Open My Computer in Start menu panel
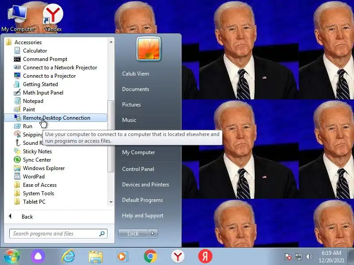The width and height of the screenshot is (354, 265). [139, 152]
